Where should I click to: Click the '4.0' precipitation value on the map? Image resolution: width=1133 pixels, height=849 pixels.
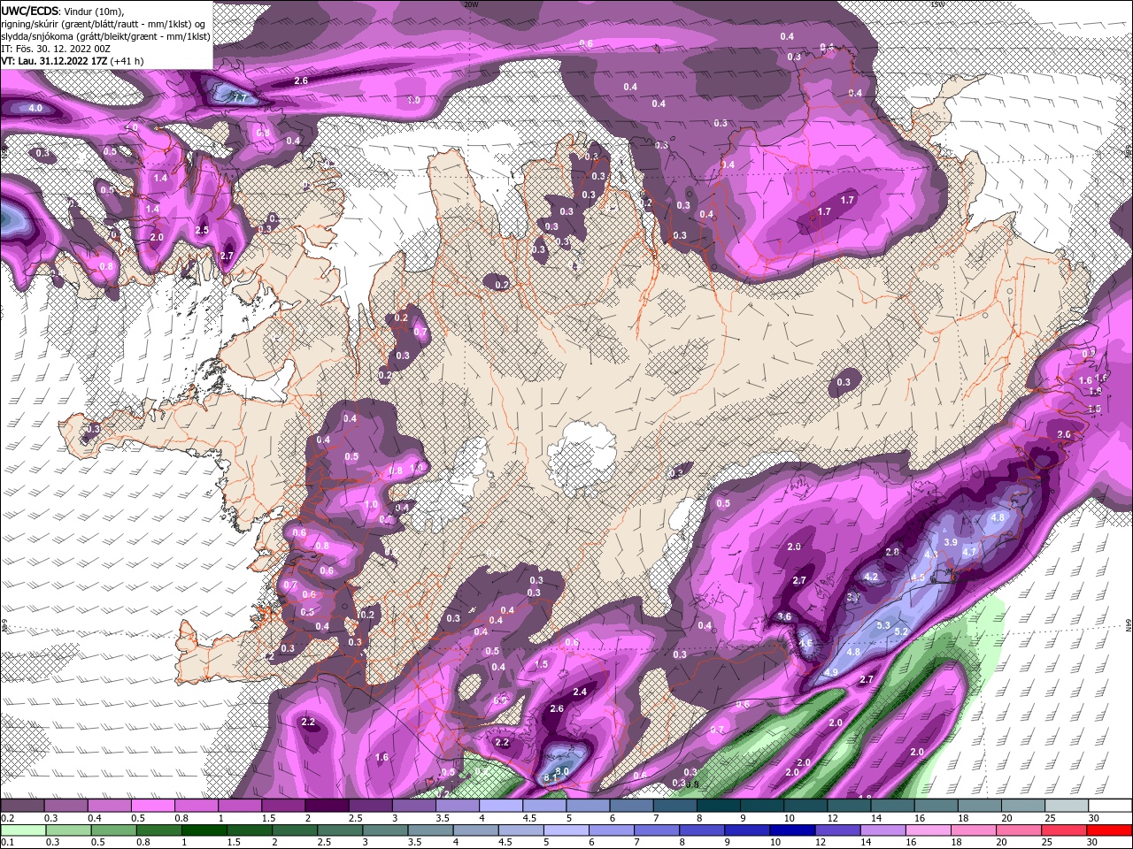coord(36,108)
